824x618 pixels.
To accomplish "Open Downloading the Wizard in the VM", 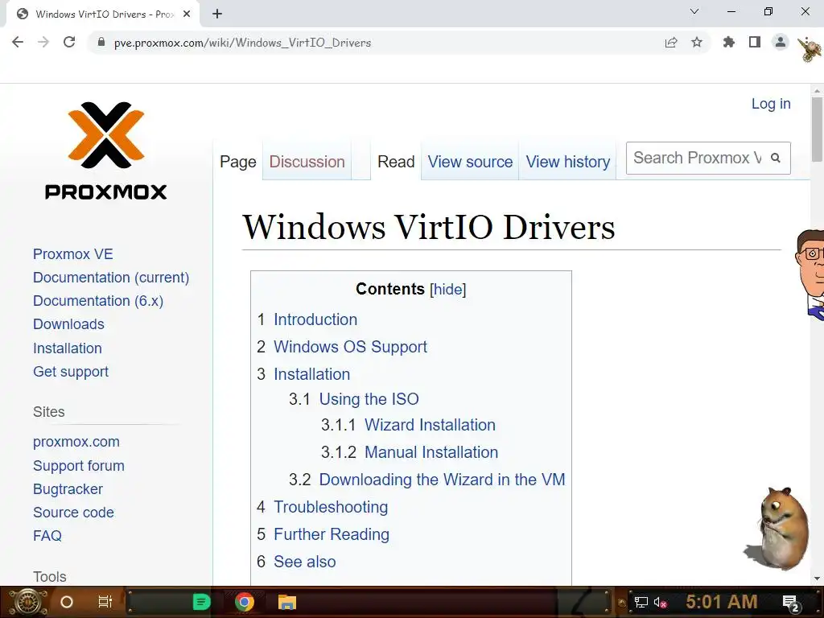I will pos(442,480).
